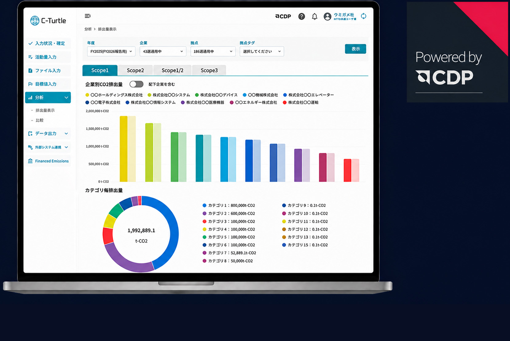The height and width of the screenshot is (341, 510).
Task: Expand the データ出力 sidebar section
Action: [48, 133]
